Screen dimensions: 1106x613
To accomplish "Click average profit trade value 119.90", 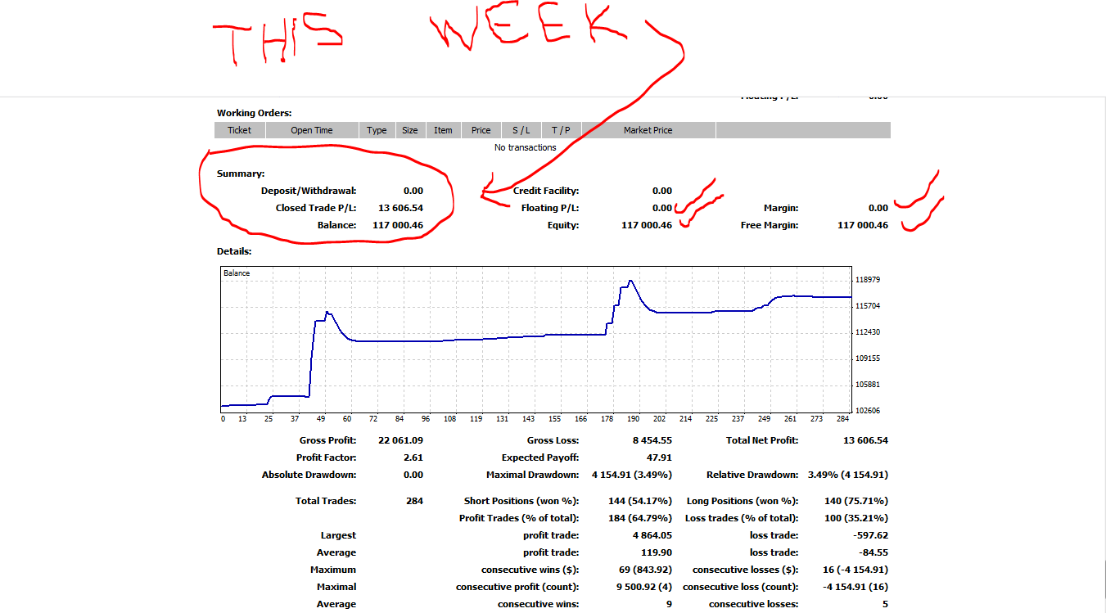I will coord(657,552).
